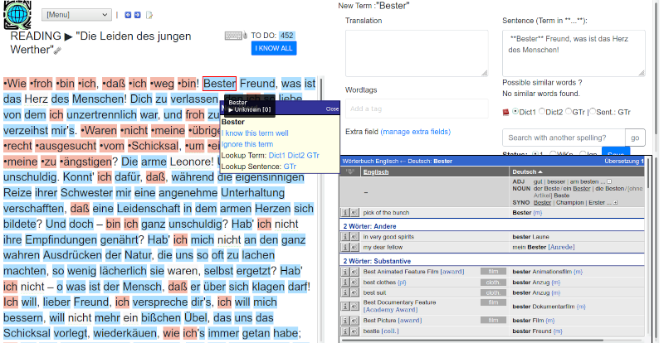Click Ignore this term link
Screen dimensions: 664x343
pyautogui.click(x=247, y=144)
